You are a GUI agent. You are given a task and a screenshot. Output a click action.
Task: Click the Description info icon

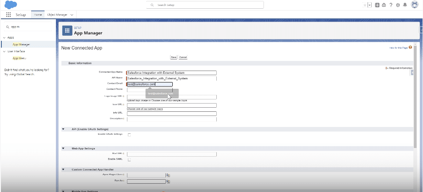tap(124, 118)
